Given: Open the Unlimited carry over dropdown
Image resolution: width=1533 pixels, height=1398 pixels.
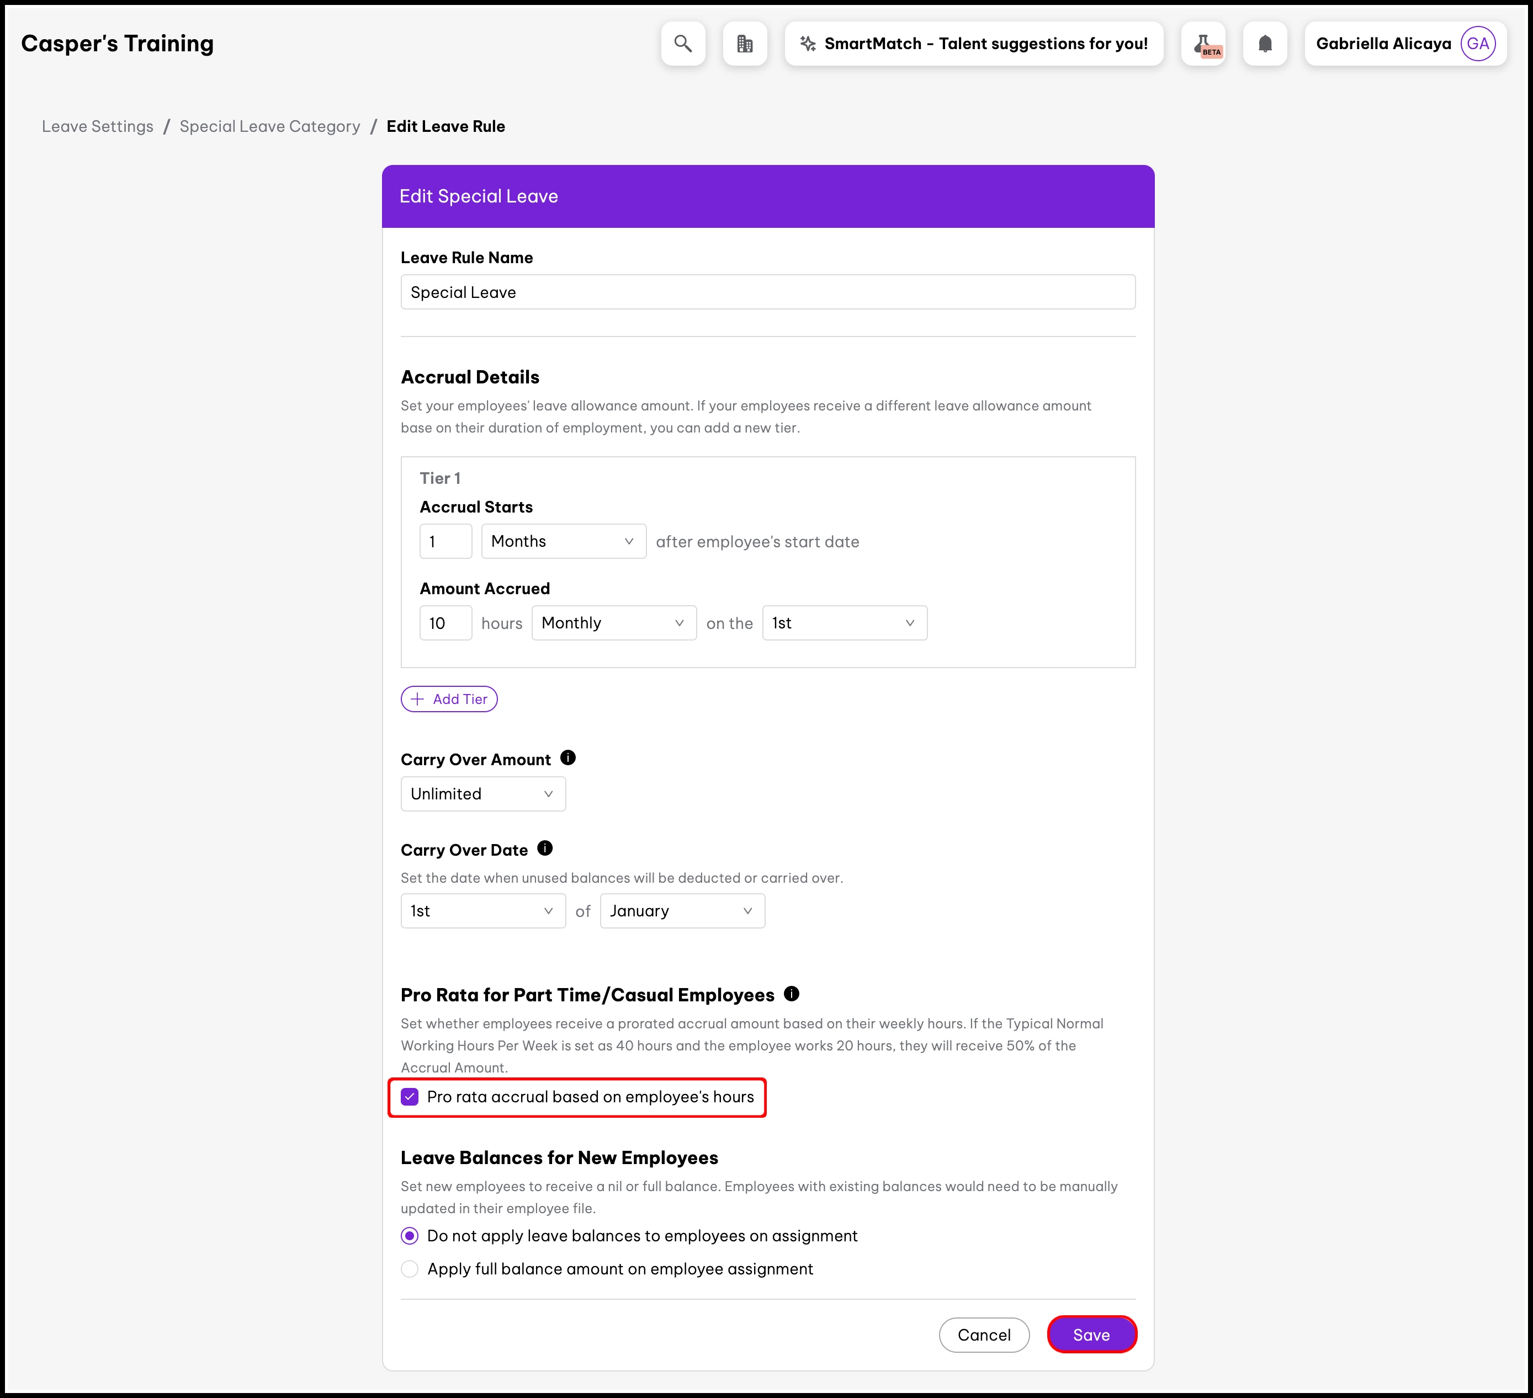Looking at the screenshot, I should click(x=483, y=794).
